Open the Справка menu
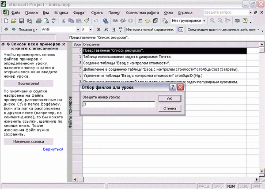 click(185, 13)
